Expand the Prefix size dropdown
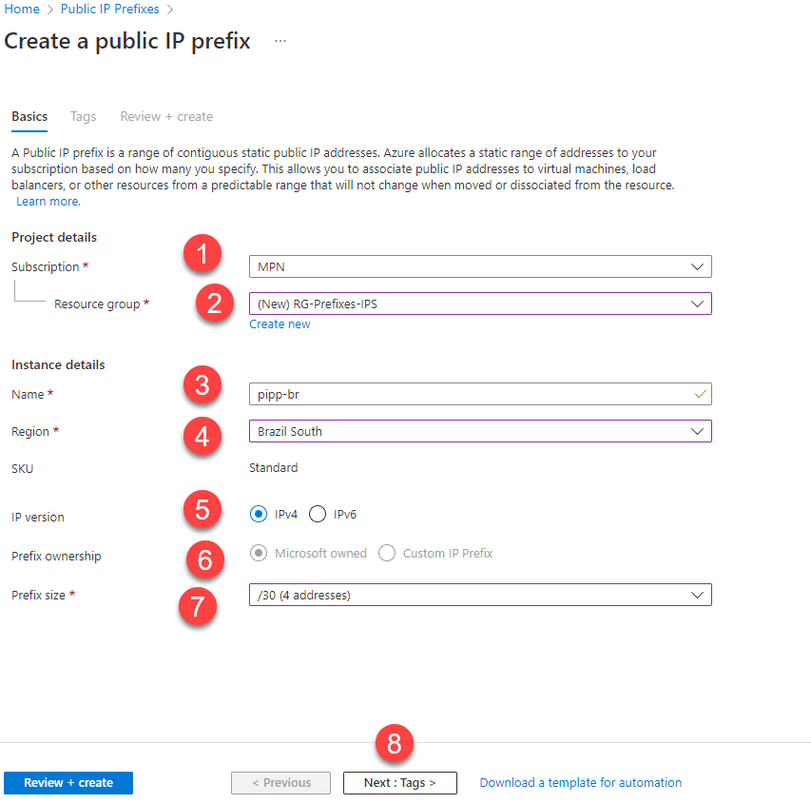Viewport: 811px width, 804px height. click(480, 595)
